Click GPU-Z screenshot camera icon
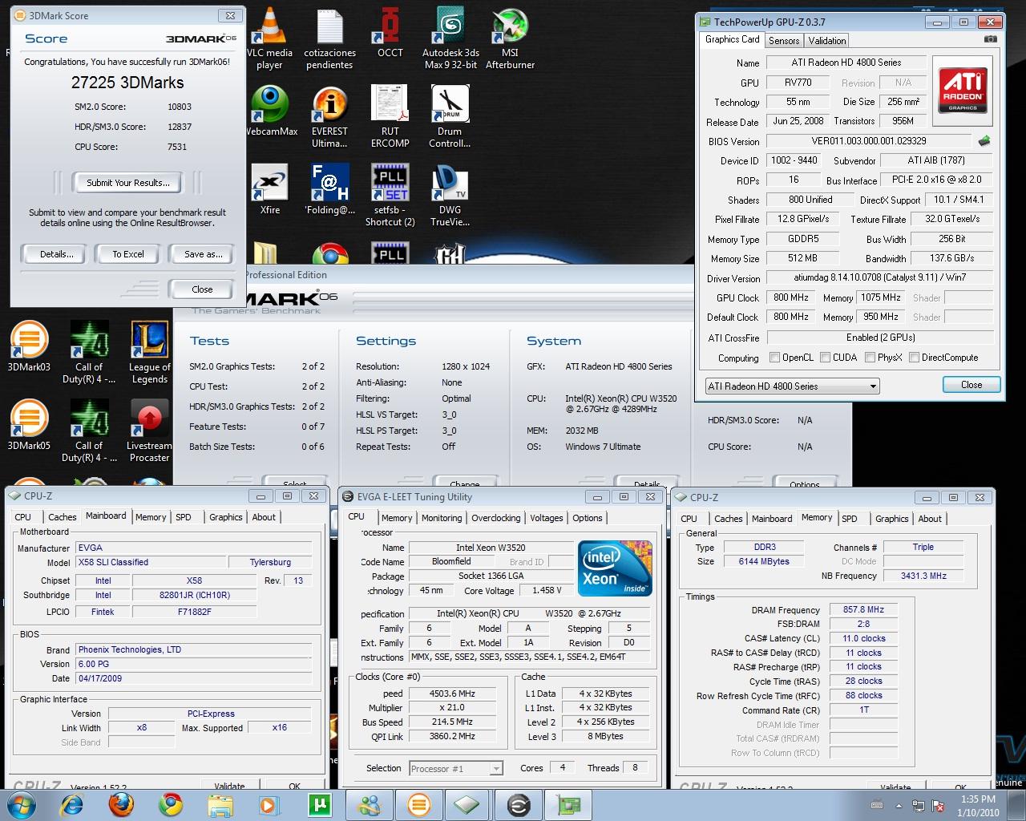 (x=992, y=39)
